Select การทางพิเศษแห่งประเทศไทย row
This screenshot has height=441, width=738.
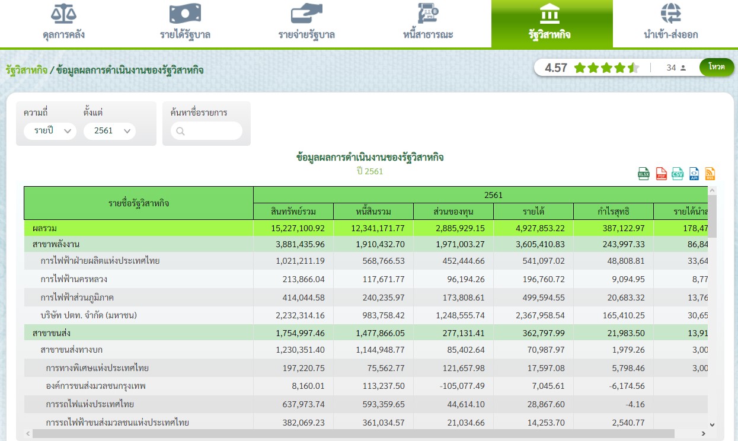pos(366,368)
